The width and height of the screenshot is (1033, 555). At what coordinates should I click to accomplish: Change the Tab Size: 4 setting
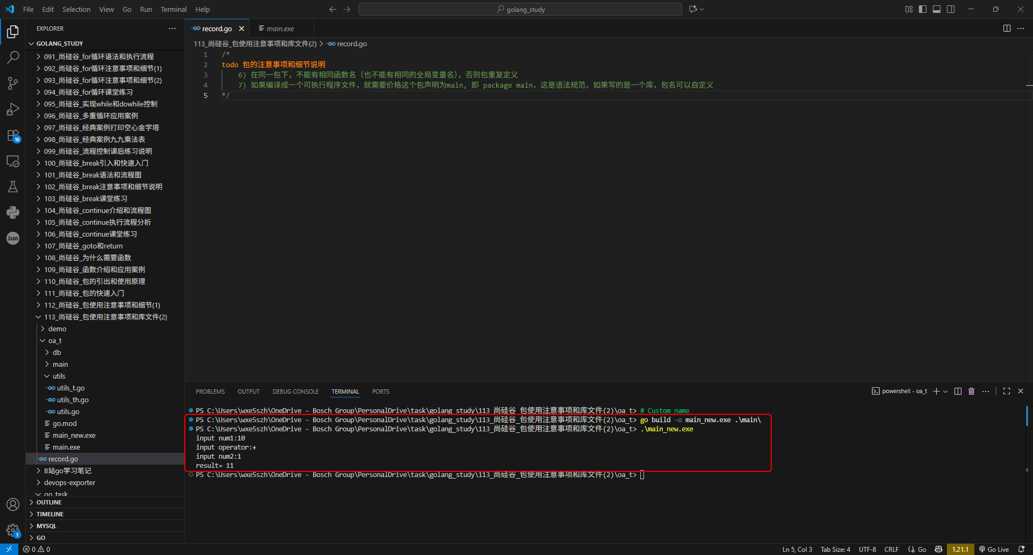tap(836, 549)
